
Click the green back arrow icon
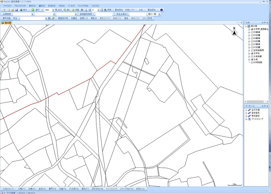point(33,10)
